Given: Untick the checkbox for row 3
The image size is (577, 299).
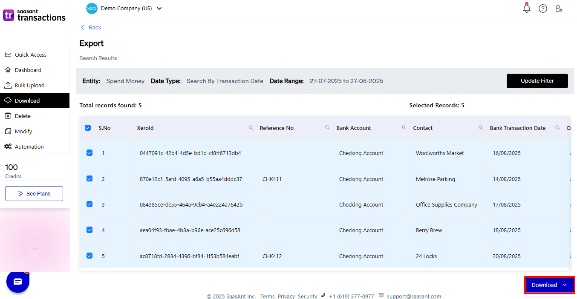Looking at the screenshot, I should coord(89,204).
